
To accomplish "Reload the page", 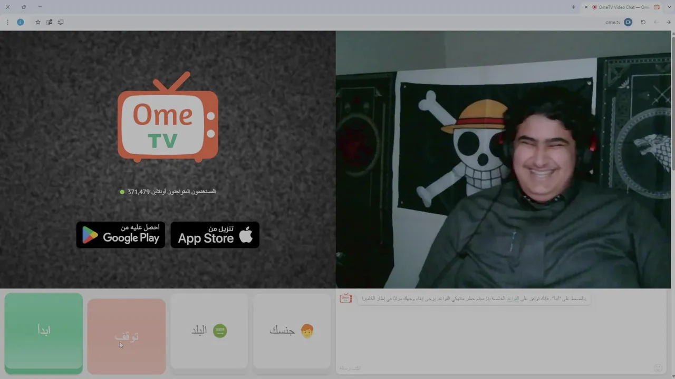I will [x=643, y=22].
